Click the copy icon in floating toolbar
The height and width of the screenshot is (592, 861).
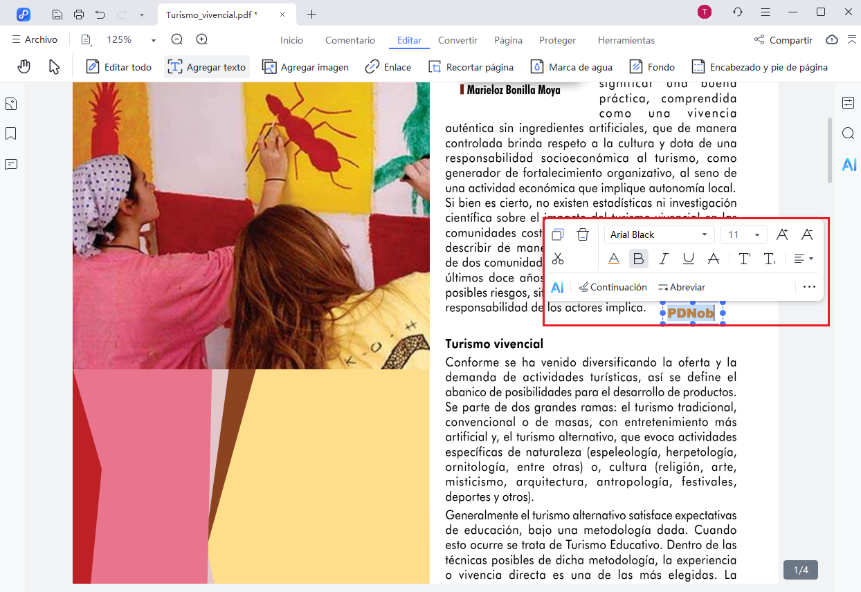(x=558, y=235)
